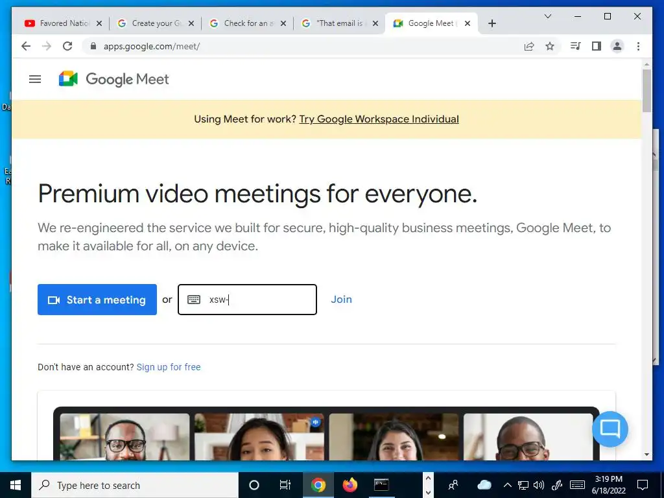The image size is (664, 498).
Task: Click the address bar URL apps.google.com/meet/
Action: click(152, 46)
